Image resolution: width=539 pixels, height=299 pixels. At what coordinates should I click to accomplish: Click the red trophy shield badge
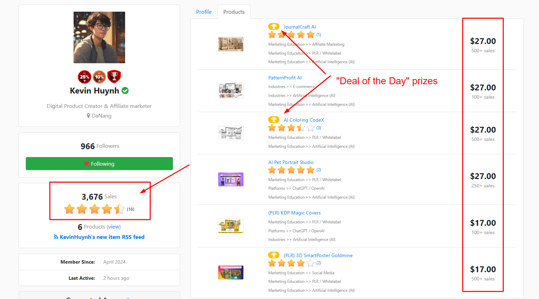114,77
